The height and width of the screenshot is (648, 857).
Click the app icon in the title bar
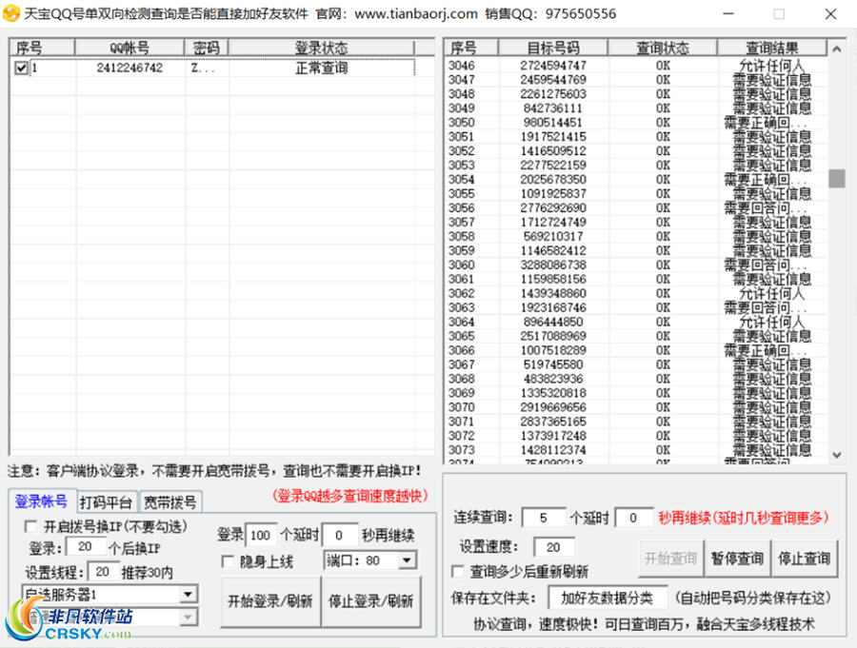(11, 13)
